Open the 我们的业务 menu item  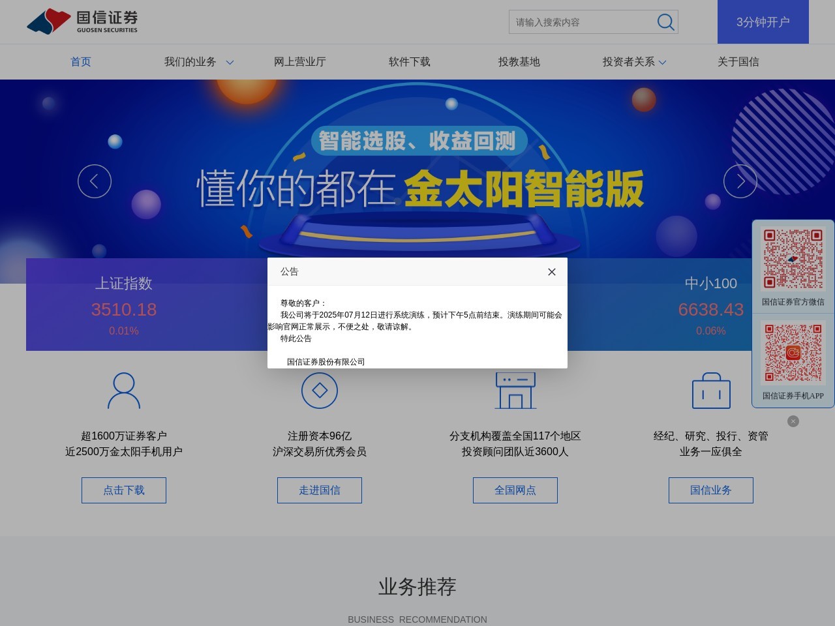click(x=190, y=62)
